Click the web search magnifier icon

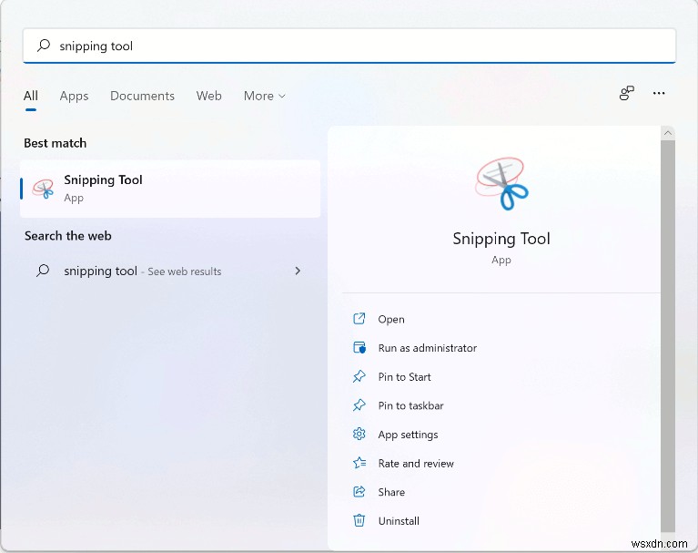point(43,271)
